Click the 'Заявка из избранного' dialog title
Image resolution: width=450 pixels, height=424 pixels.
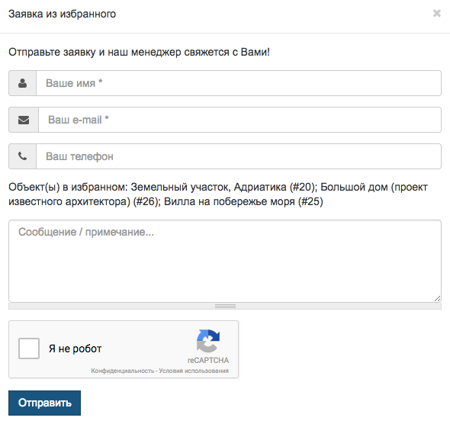click(x=63, y=14)
